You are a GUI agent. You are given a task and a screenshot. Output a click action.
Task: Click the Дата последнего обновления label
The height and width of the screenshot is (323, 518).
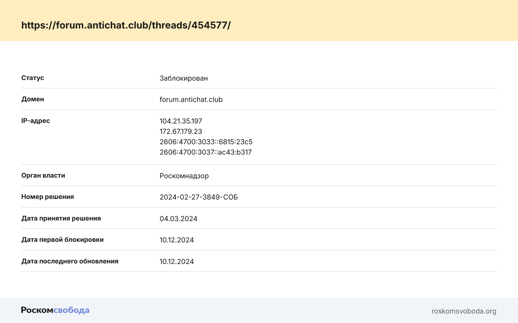pos(70,261)
